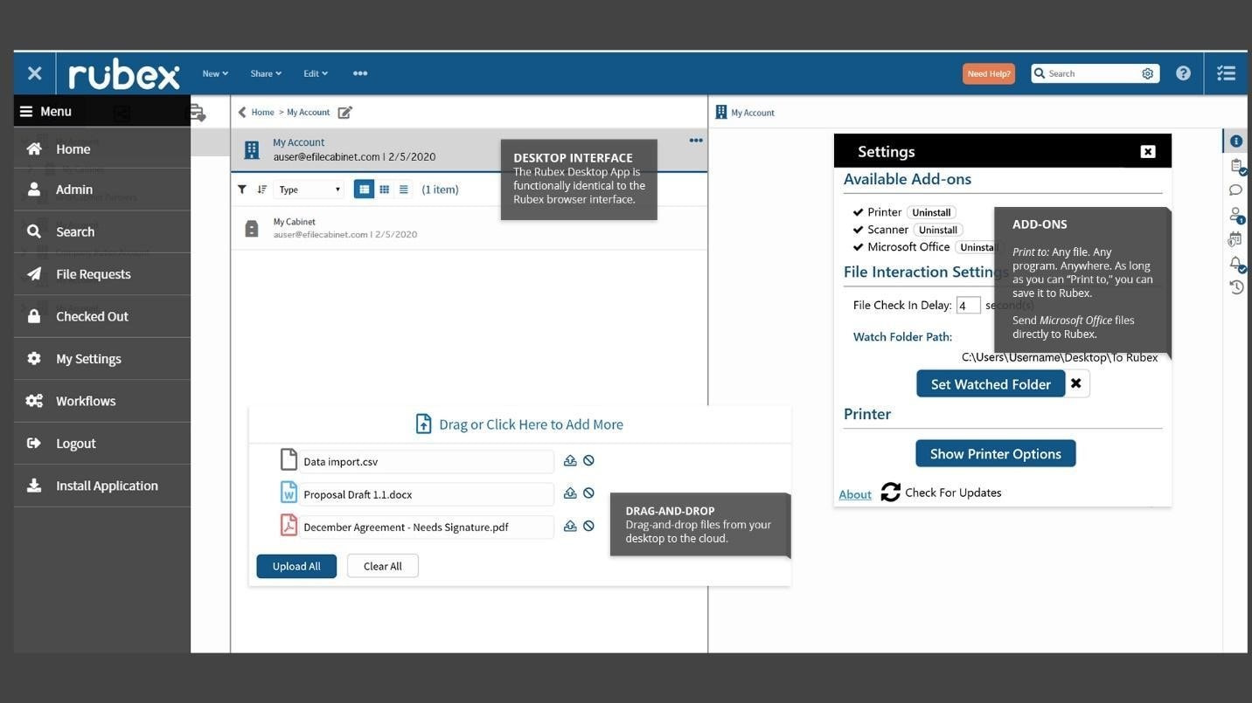Switch to the grid view
The image size is (1252, 703).
[x=384, y=190]
